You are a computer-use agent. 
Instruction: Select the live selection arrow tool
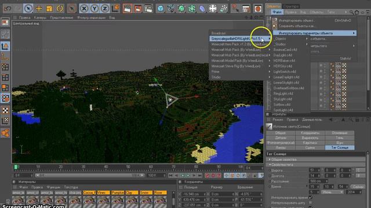click(28, 9)
